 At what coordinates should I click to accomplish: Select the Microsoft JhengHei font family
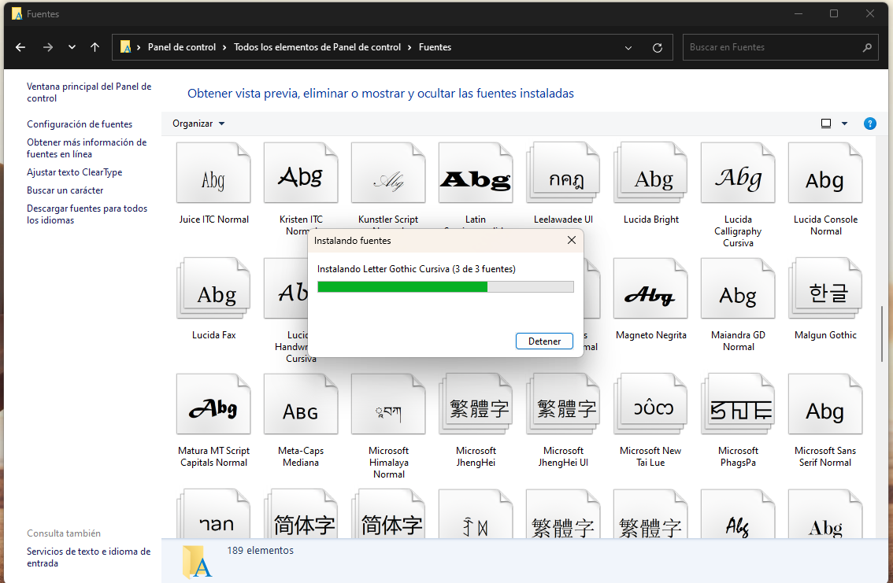476,404
